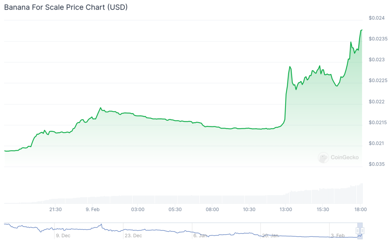Click the left navigator drag handle

pos(358,230)
